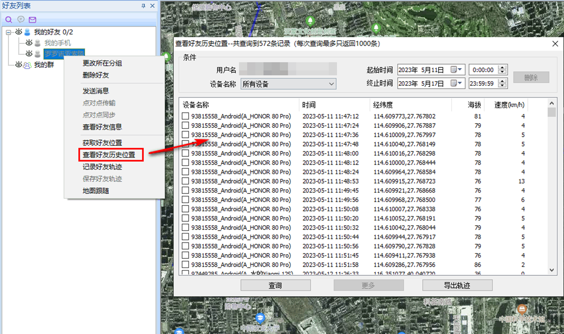Click the record list scroll down arrow
Viewport: 564px width, 334px height.
point(552,270)
